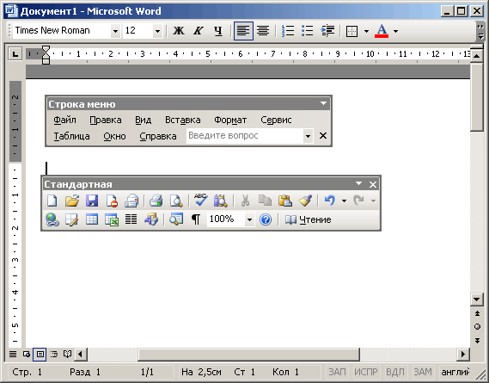
Task: Undo the last action with blue arrow
Action: [330, 201]
